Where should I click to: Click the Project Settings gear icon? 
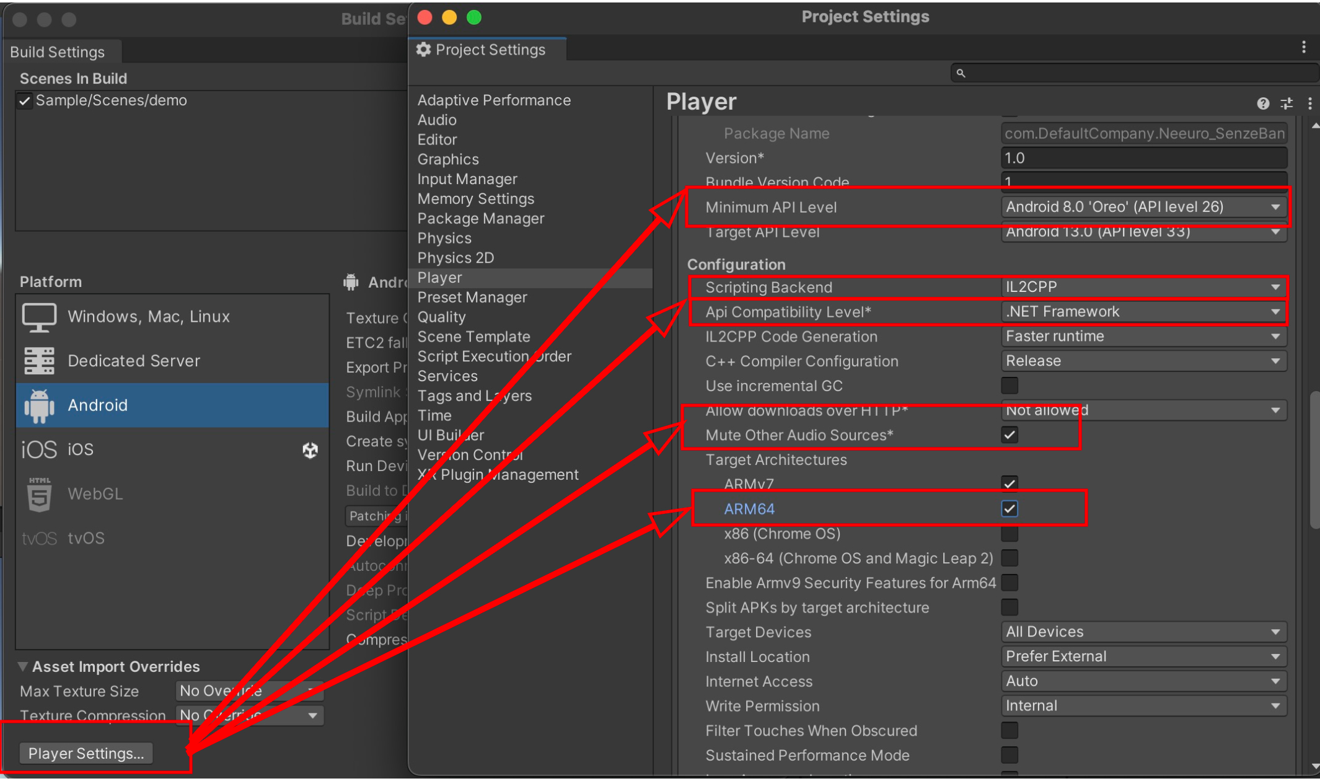tap(424, 50)
